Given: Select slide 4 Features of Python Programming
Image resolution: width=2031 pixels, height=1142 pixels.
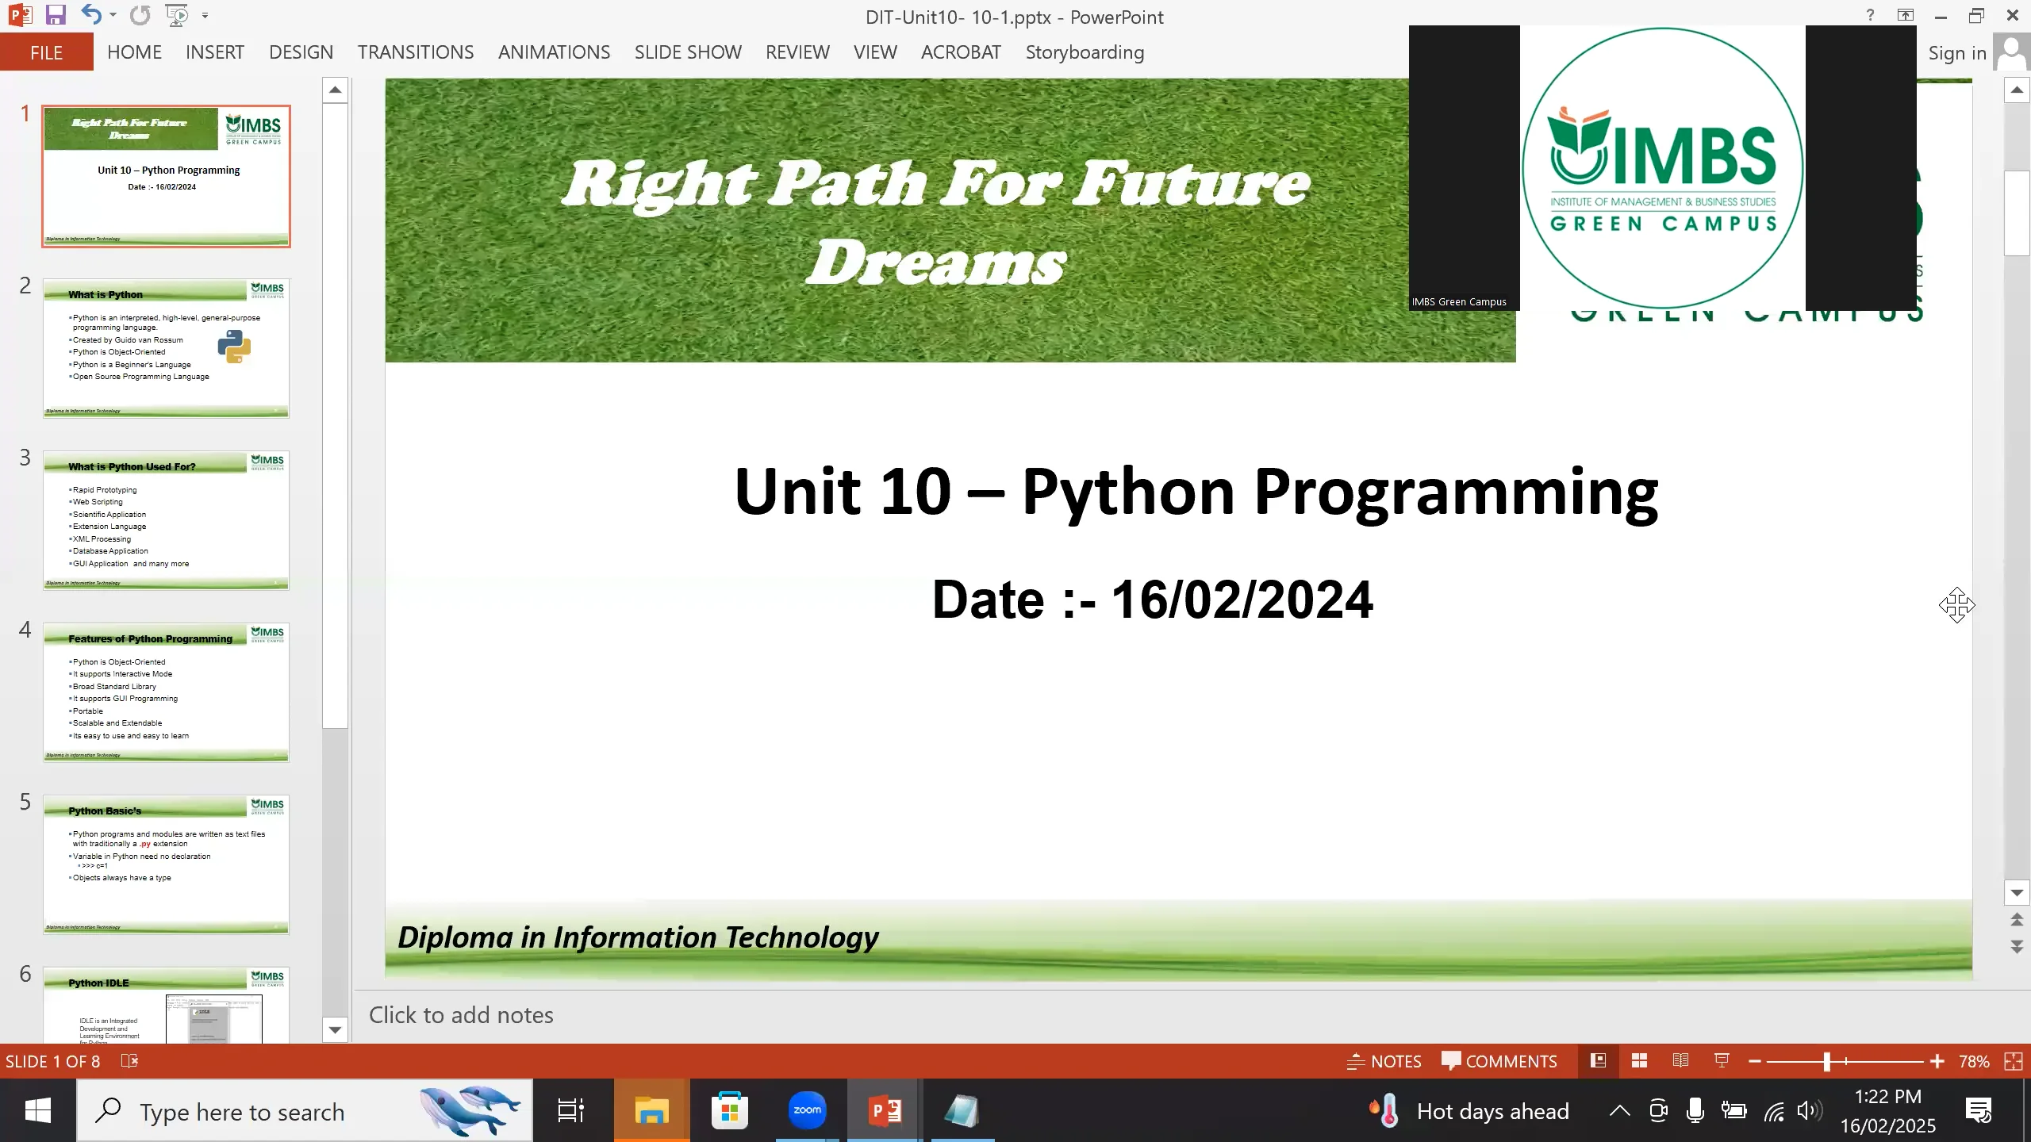Looking at the screenshot, I should click(x=166, y=692).
